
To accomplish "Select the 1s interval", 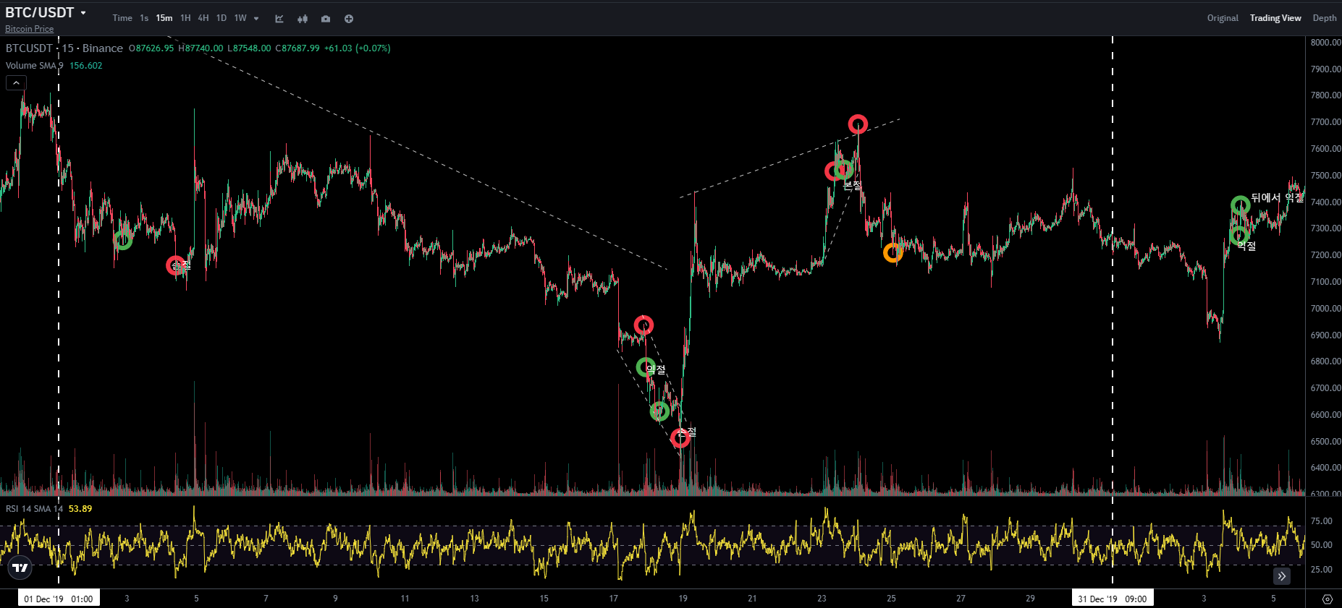I will point(144,18).
